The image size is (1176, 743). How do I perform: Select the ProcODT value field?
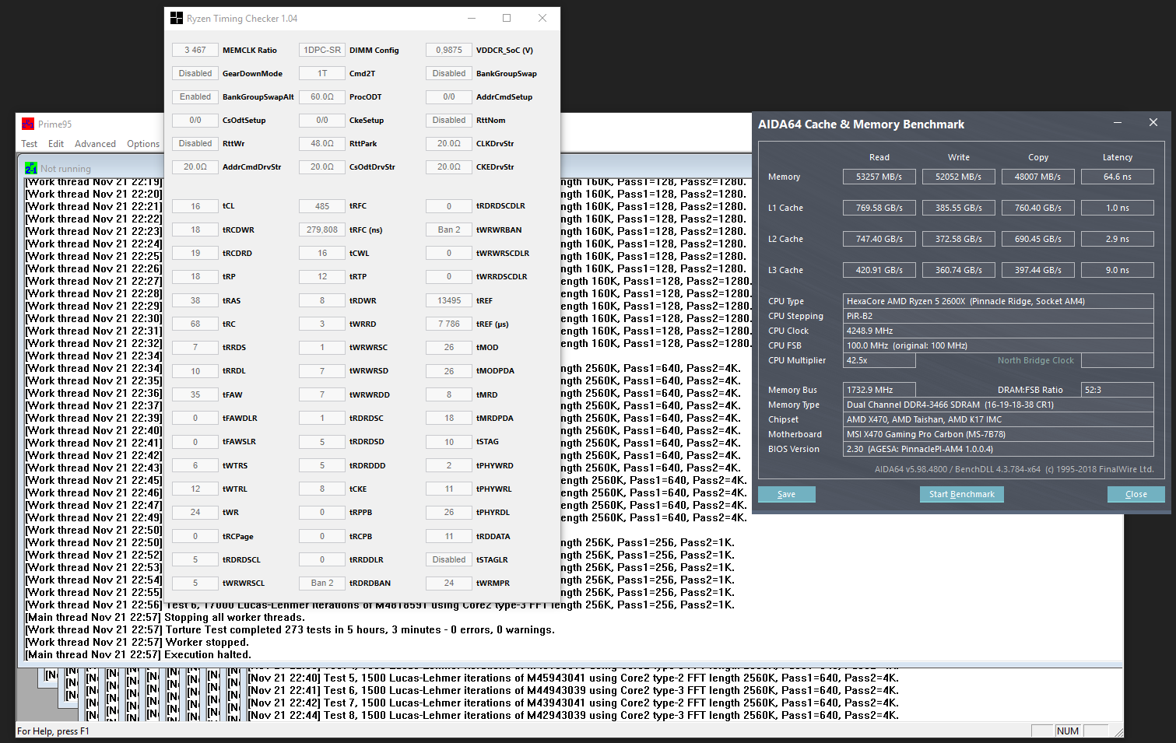click(x=322, y=96)
